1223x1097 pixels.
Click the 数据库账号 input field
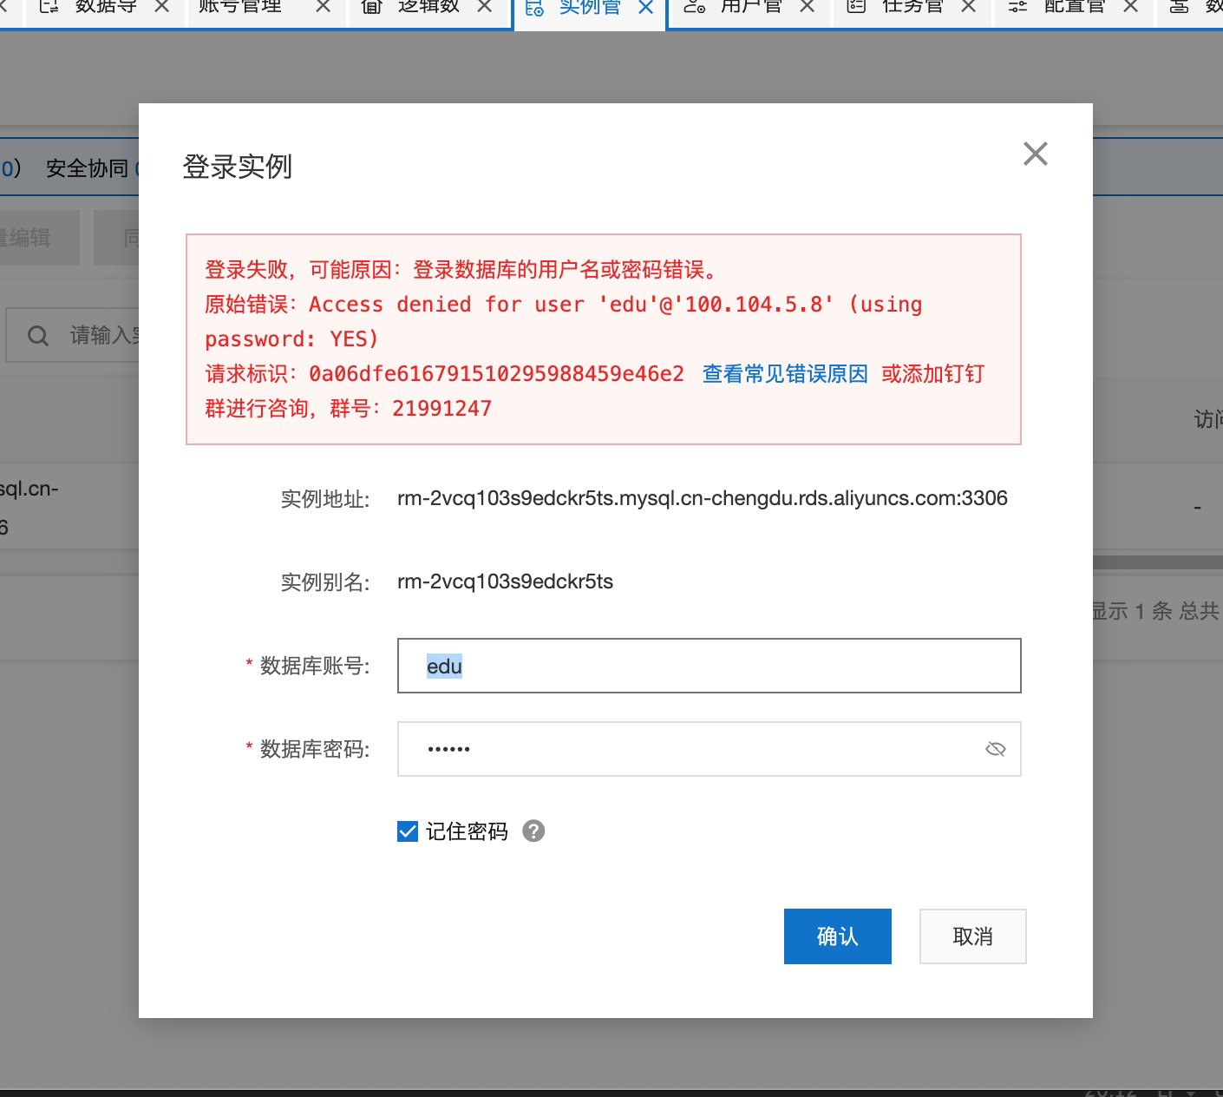coord(709,666)
